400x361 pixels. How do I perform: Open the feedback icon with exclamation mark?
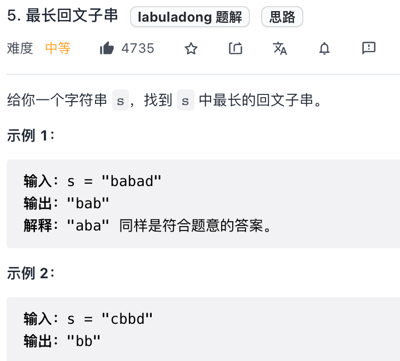pos(369,48)
